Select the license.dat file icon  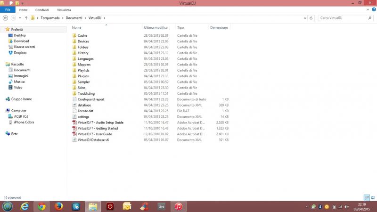click(x=74, y=111)
